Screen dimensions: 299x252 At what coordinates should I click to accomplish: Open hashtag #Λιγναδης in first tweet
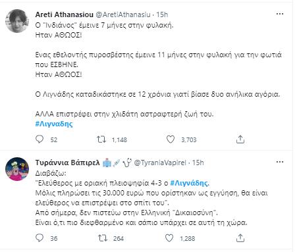54,124
